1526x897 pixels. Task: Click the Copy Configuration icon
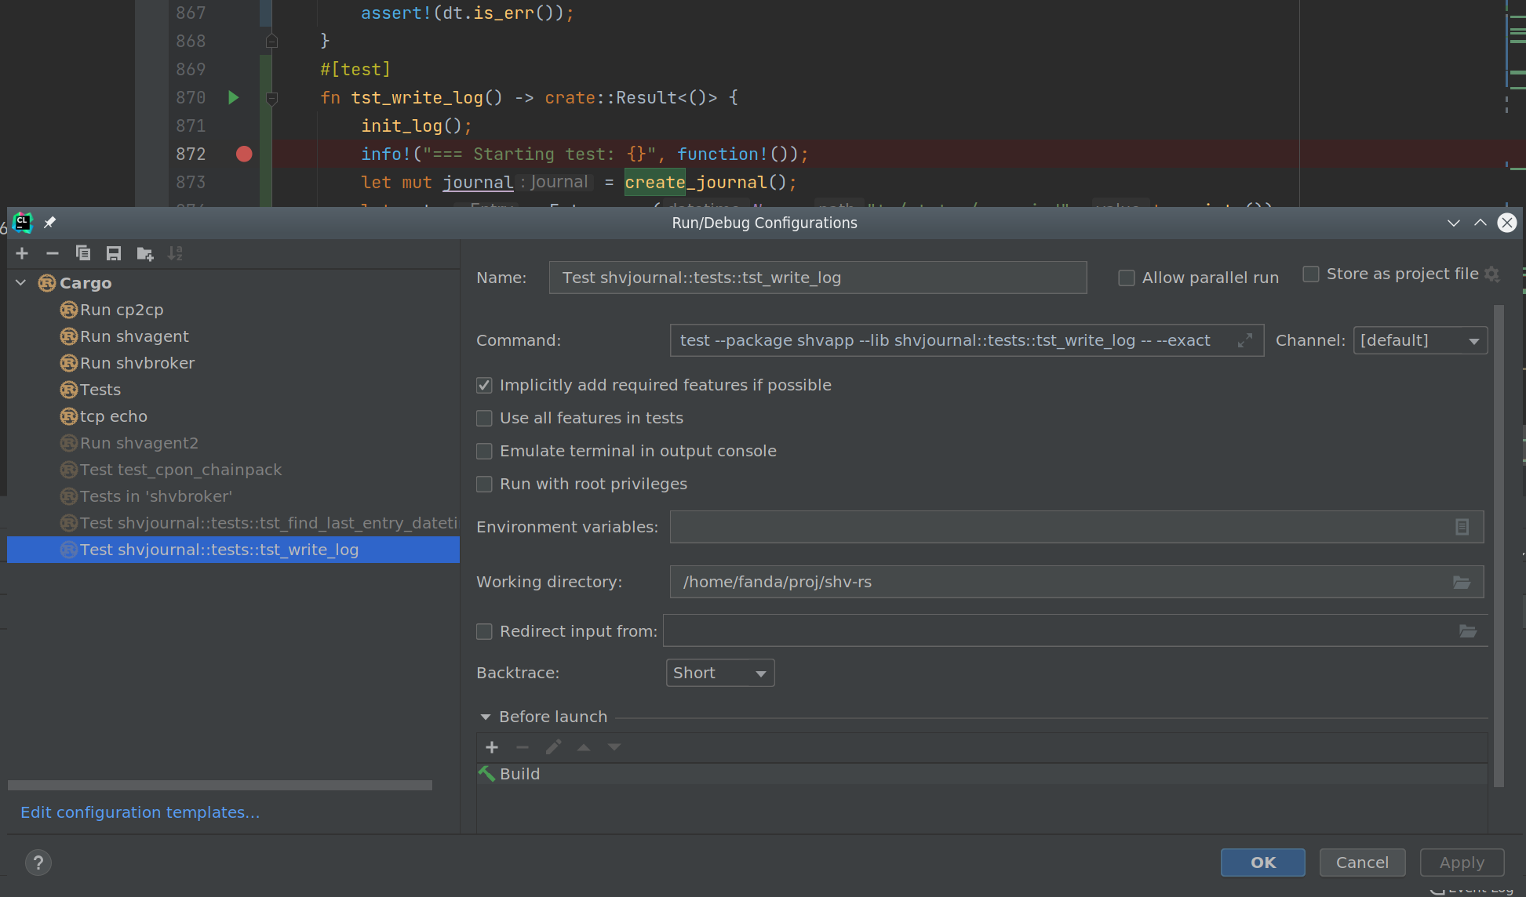83,253
